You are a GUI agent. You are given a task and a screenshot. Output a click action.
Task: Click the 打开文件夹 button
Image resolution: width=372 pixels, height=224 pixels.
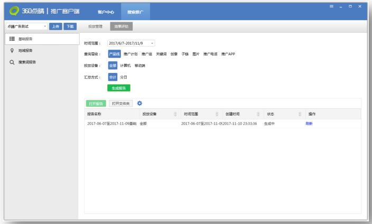coord(121,103)
